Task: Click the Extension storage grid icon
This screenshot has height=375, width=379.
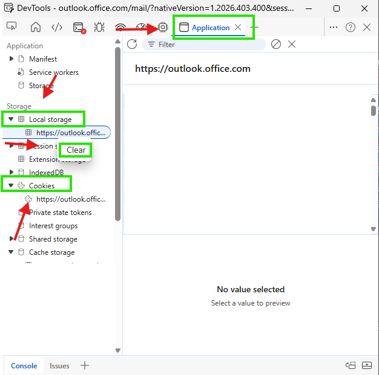Action: pos(21,159)
